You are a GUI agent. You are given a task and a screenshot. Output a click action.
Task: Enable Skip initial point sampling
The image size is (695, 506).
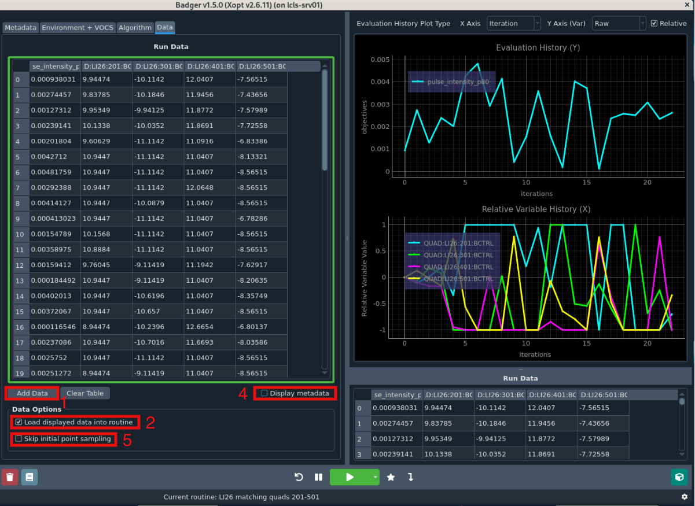pos(19,439)
